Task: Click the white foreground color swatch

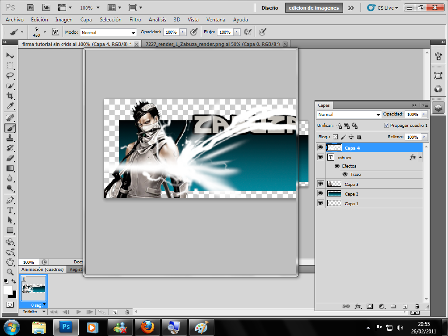Action: [x=7, y=290]
